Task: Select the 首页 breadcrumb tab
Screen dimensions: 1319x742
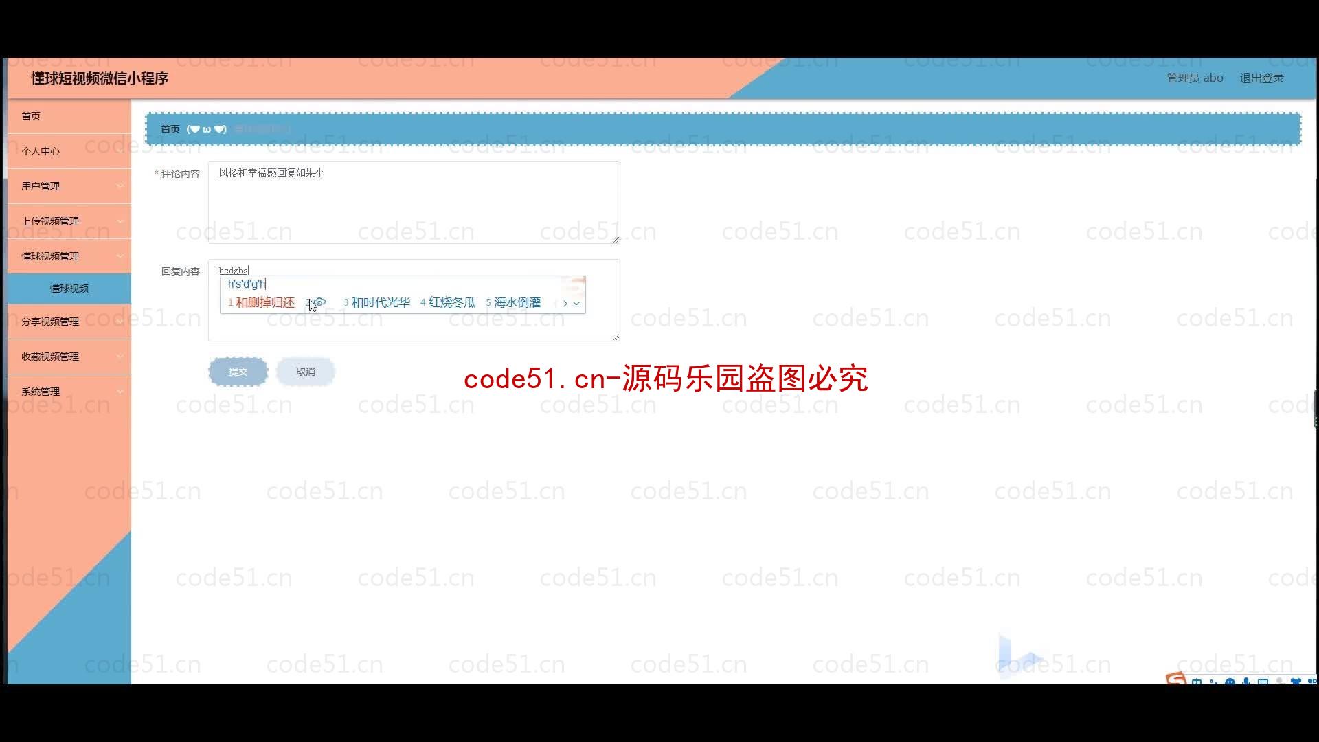Action: tap(170, 128)
